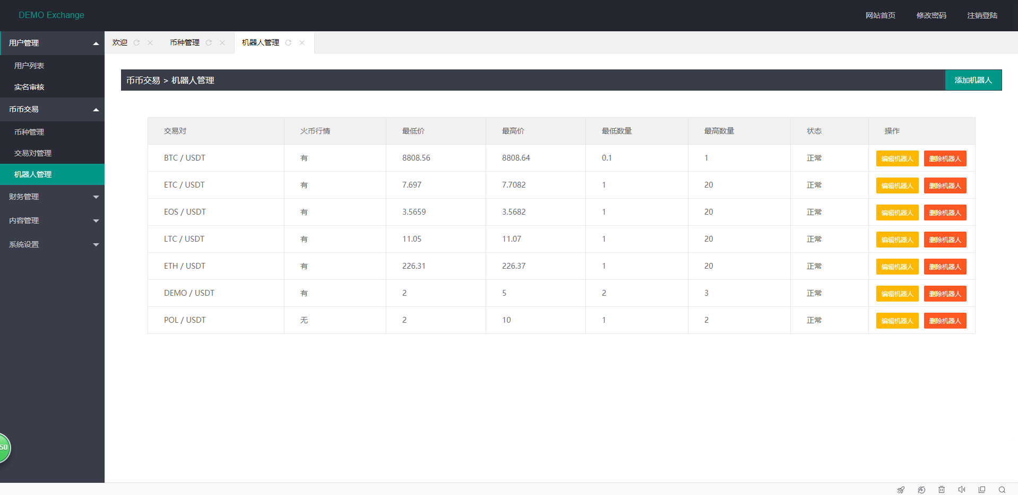The image size is (1018, 495).
Task: Refresh the 机器人管理 tab
Action: [x=288, y=43]
